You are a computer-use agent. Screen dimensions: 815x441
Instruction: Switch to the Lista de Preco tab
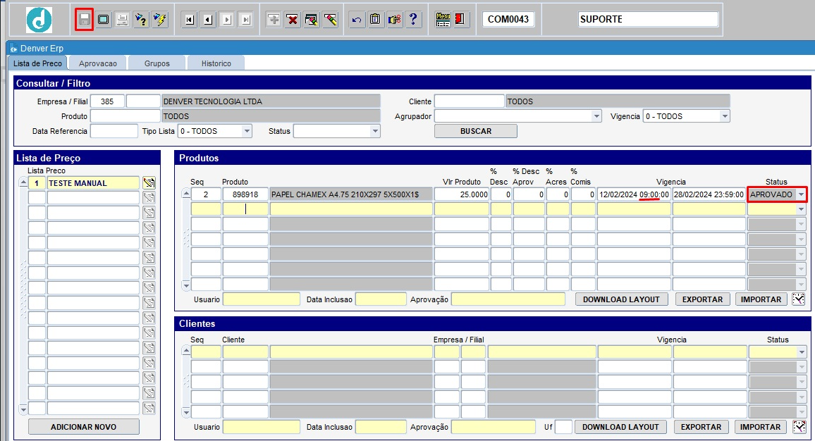click(x=37, y=63)
